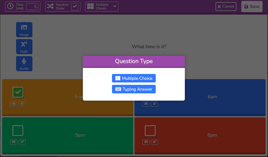268x157 pixels.
Task: Add math to green 5pm answer
Action: point(22,142)
